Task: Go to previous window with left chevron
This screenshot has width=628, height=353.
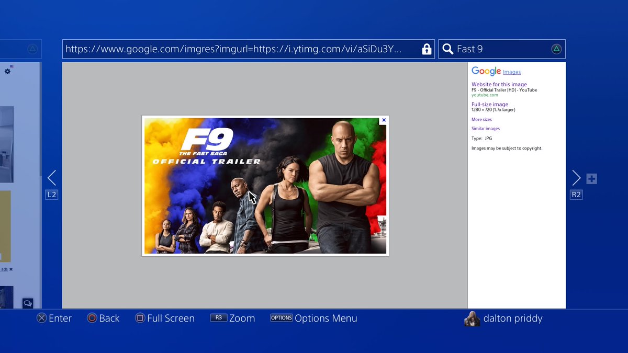Action: tap(51, 178)
